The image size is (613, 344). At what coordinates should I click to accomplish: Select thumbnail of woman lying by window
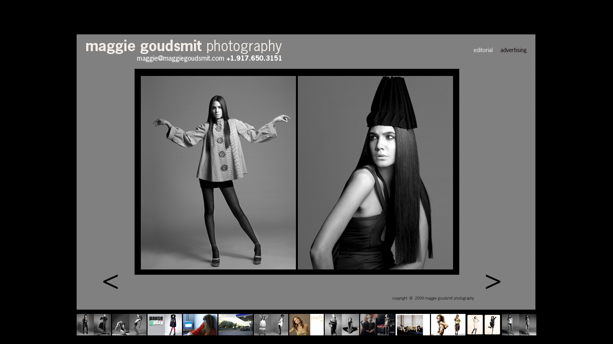tap(413, 325)
